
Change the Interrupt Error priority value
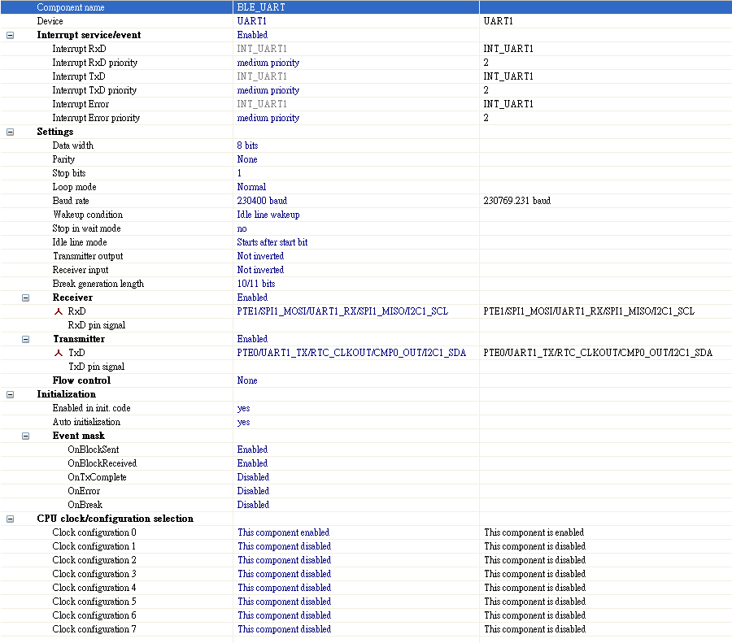click(268, 118)
